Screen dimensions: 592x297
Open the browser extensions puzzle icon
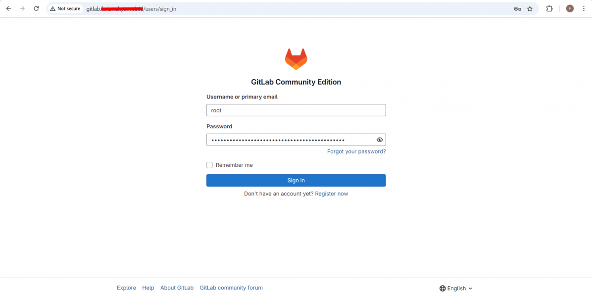[x=549, y=9]
